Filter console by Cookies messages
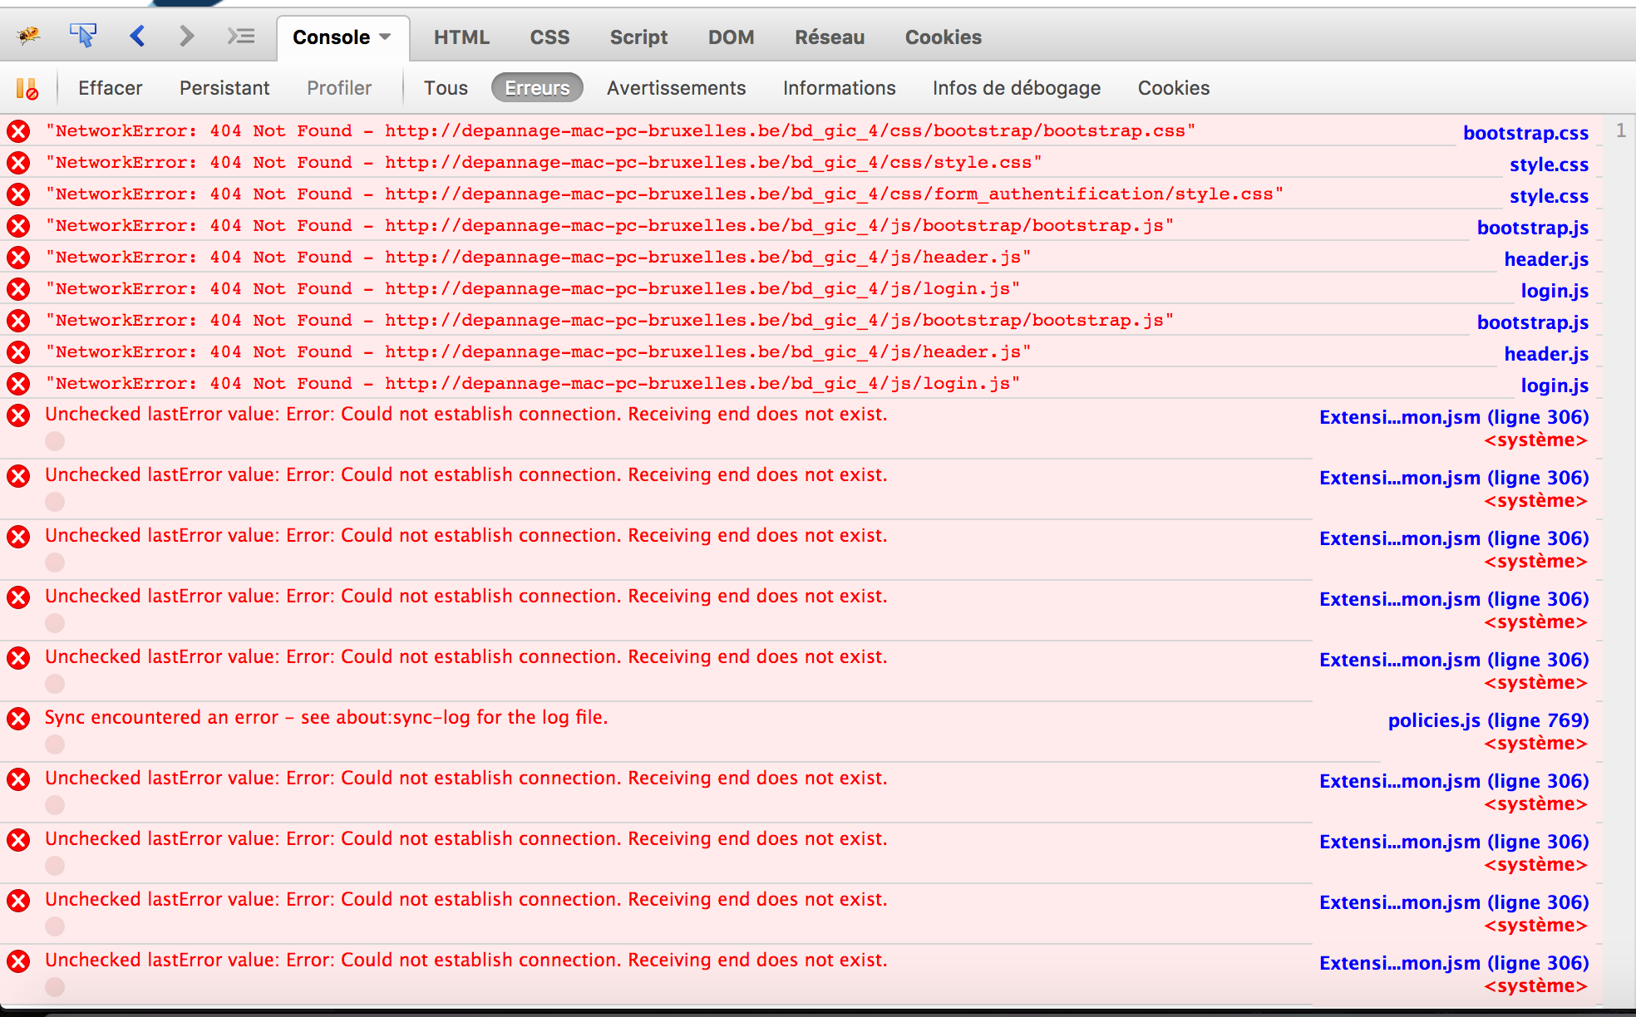1636x1017 pixels. (x=1173, y=88)
